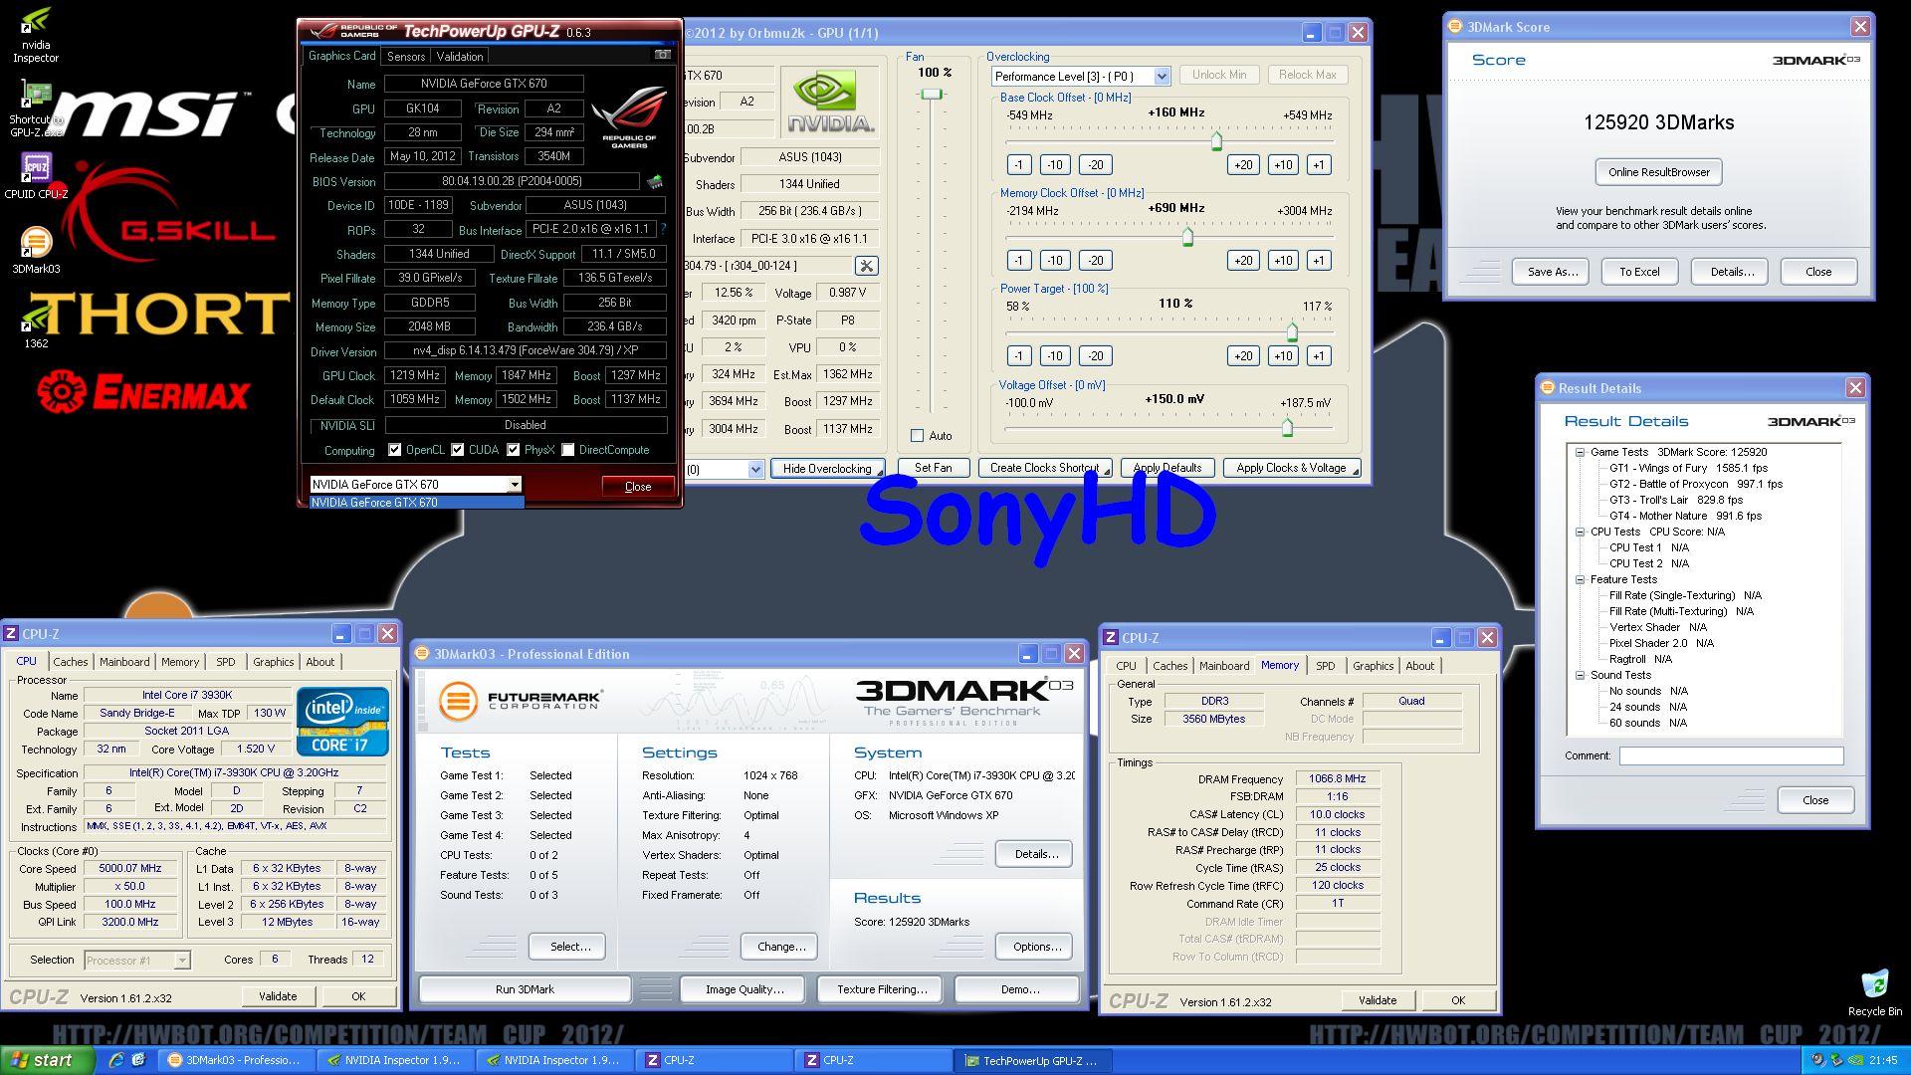This screenshot has width=1911, height=1075.
Task: Click the Futuremark logo in 3DMark03 window
Action: pos(521,701)
